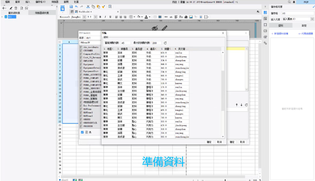Click the refresh icon beside max preview rows

pos(165,43)
